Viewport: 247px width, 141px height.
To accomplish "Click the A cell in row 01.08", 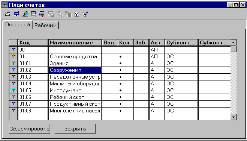I will coord(157,111).
